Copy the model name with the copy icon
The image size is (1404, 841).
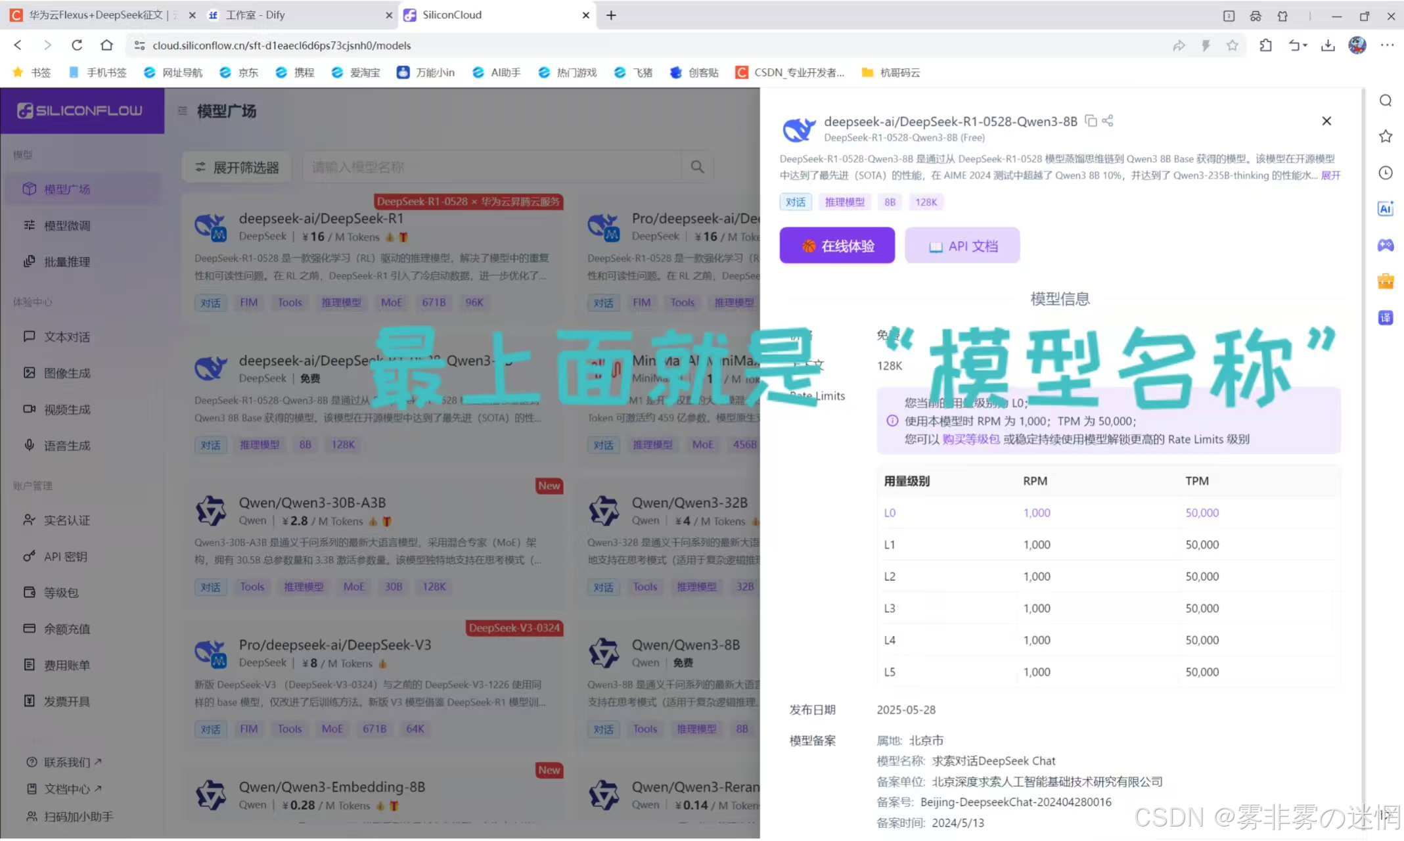tap(1091, 121)
